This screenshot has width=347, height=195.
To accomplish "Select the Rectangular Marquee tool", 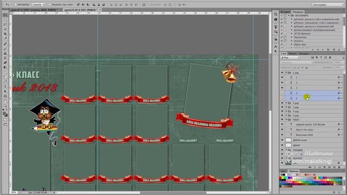I will click(5, 20).
